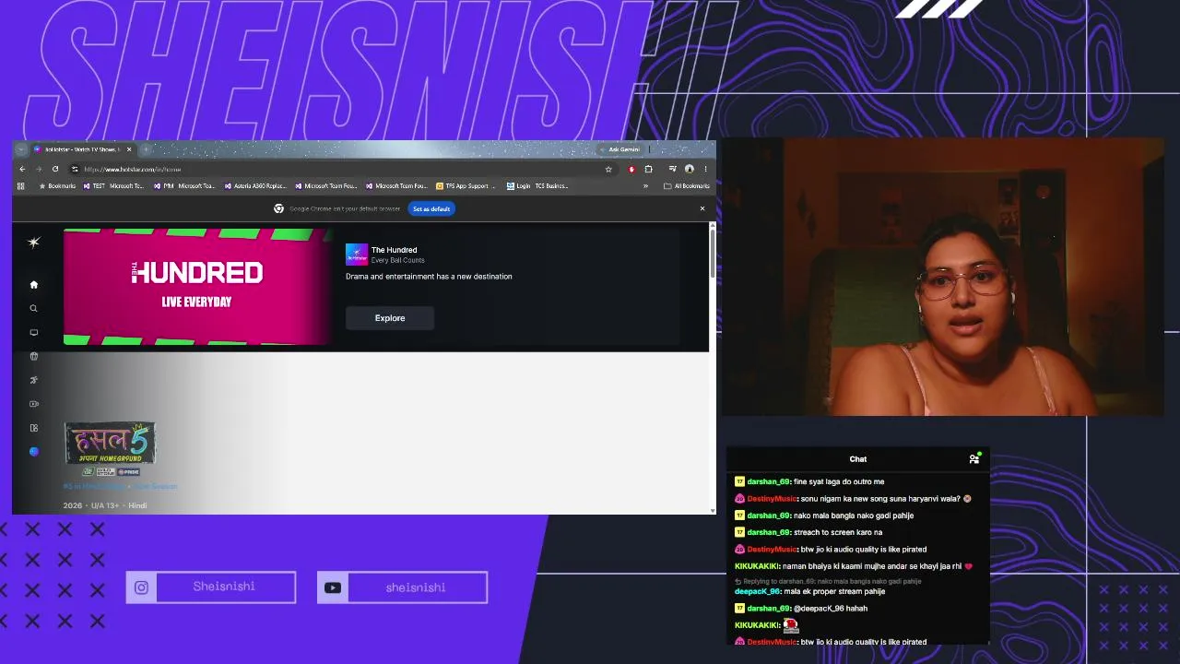Click the Instagram icon beside Sheisnishi
This screenshot has width=1180, height=664.
click(x=141, y=587)
